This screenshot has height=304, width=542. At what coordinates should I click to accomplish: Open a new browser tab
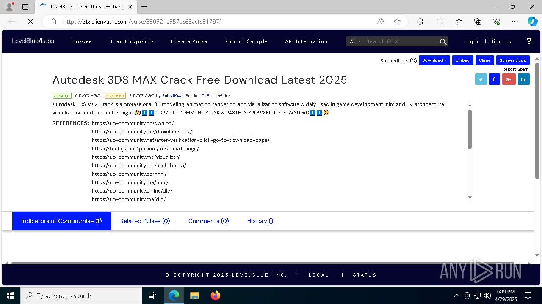click(144, 7)
